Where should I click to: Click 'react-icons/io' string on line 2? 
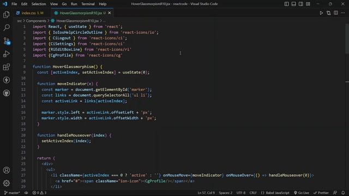[x=138, y=32]
